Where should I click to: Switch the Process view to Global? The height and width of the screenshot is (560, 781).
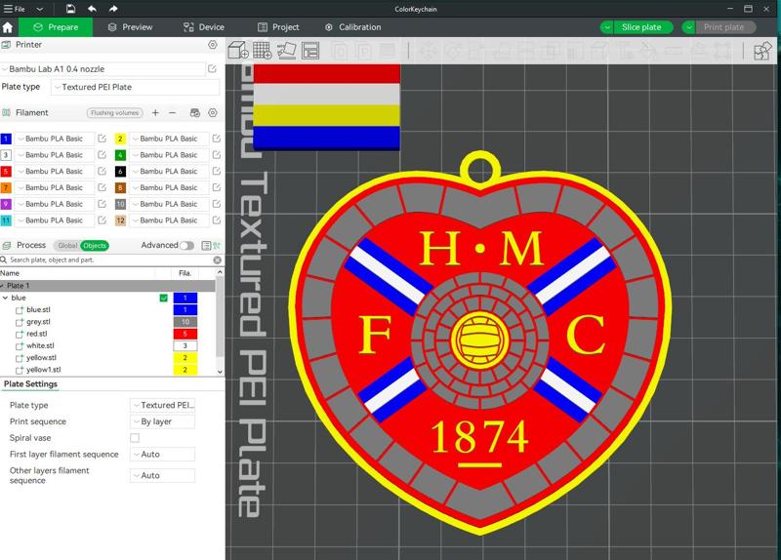click(x=67, y=246)
